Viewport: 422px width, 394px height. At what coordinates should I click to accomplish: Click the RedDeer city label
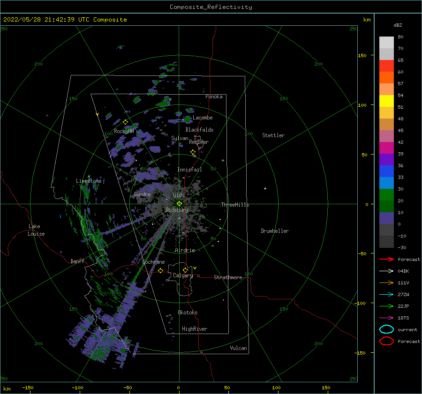point(199,142)
